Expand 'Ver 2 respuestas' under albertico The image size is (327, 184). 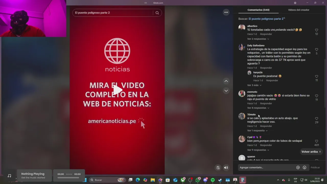click(258, 39)
